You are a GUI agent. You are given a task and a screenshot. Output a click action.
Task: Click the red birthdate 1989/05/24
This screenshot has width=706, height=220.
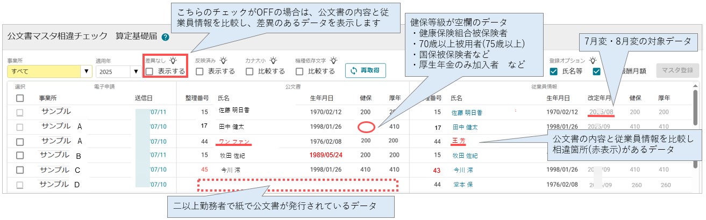pyautogui.click(x=326, y=156)
